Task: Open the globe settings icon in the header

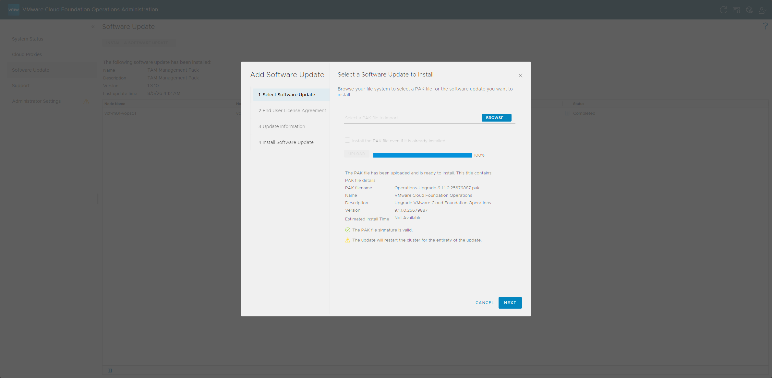Action: click(x=749, y=10)
